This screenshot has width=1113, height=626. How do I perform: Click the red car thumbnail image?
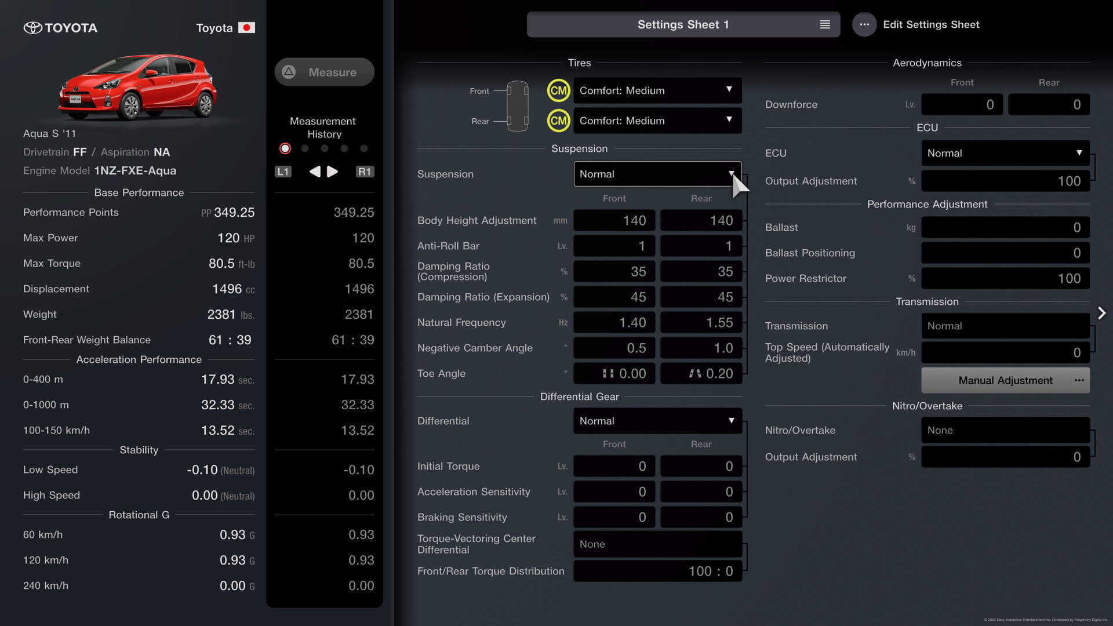(137, 86)
